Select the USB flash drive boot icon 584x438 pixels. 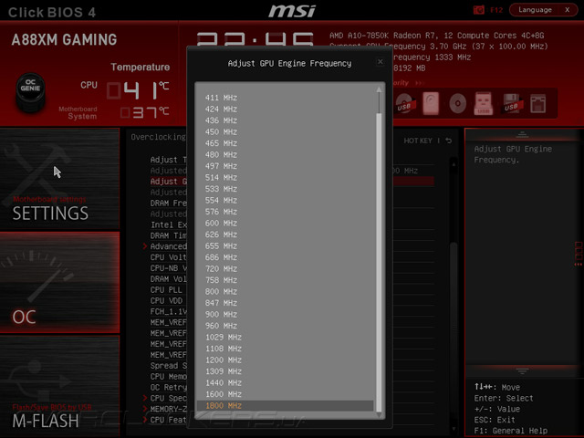483,103
